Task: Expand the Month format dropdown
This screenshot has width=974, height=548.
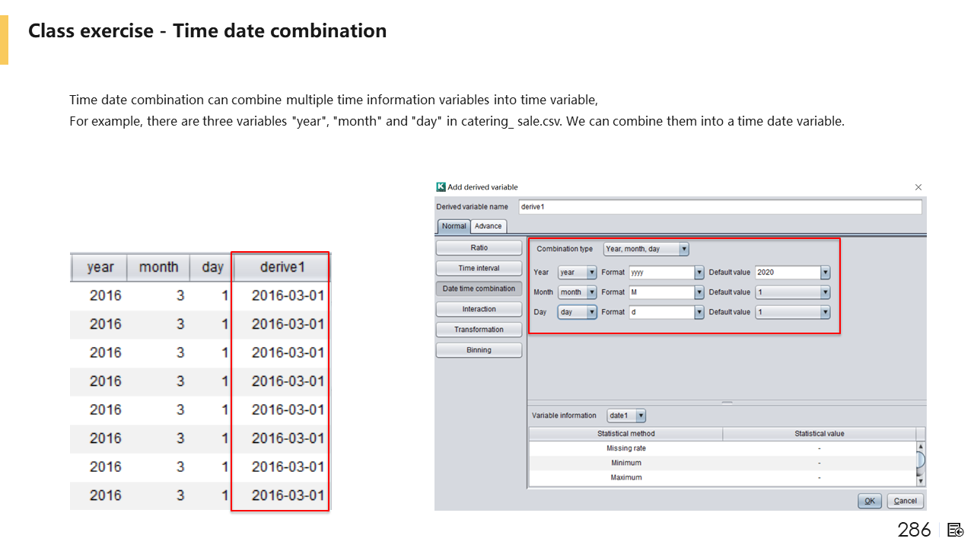Action: point(699,292)
